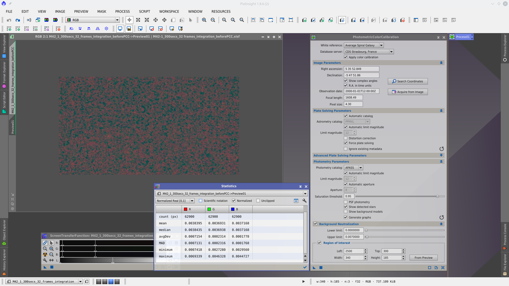Open the PROCESS menu

pyautogui.click(x=122, y=11)
